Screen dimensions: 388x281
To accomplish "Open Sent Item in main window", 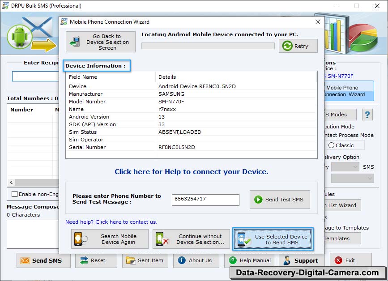I will (145, 260).
